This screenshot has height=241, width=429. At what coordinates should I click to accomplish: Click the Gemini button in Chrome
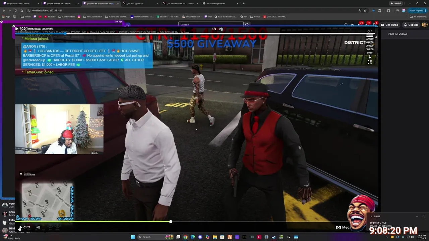[x=395, y=3]
